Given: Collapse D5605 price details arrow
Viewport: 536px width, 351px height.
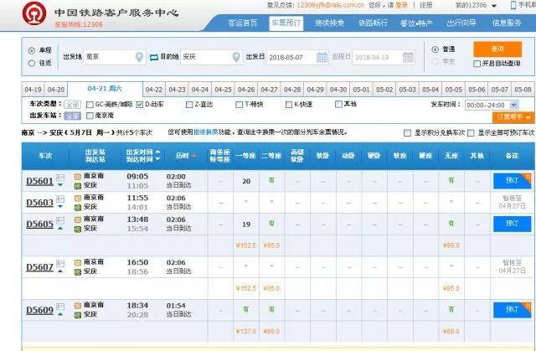Looking at the screenshot, I should click(x=60, y=228).
